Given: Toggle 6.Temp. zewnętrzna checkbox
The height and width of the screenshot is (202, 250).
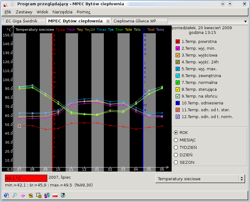Looking at the screenshot, I should point(178,76).
